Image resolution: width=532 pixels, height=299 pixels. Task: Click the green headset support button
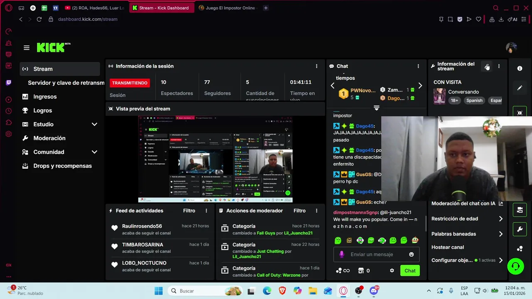click(516, 266)
